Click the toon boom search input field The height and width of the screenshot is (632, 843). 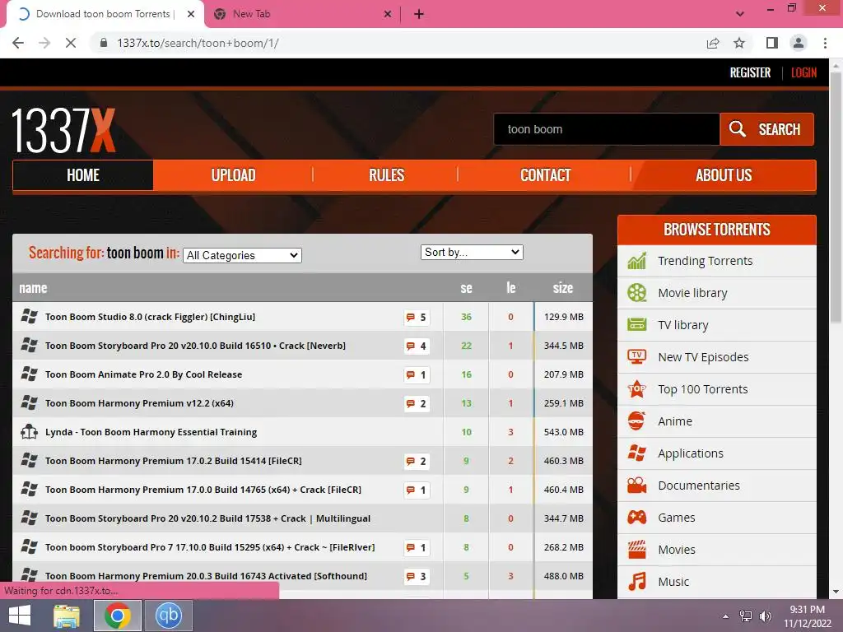point(607,129)
